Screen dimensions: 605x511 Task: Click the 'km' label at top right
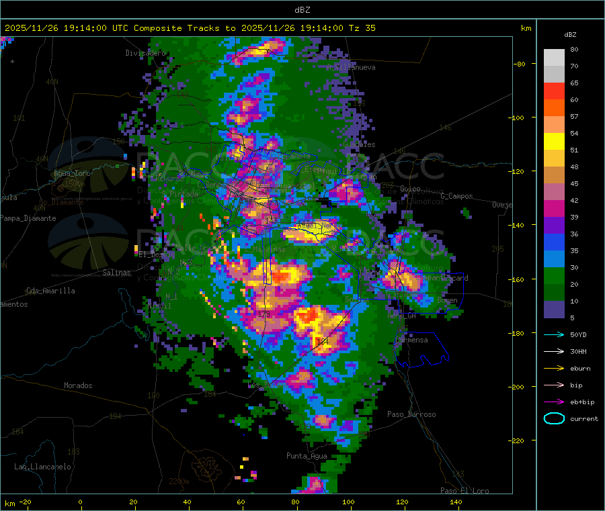(x=526, y=28)
